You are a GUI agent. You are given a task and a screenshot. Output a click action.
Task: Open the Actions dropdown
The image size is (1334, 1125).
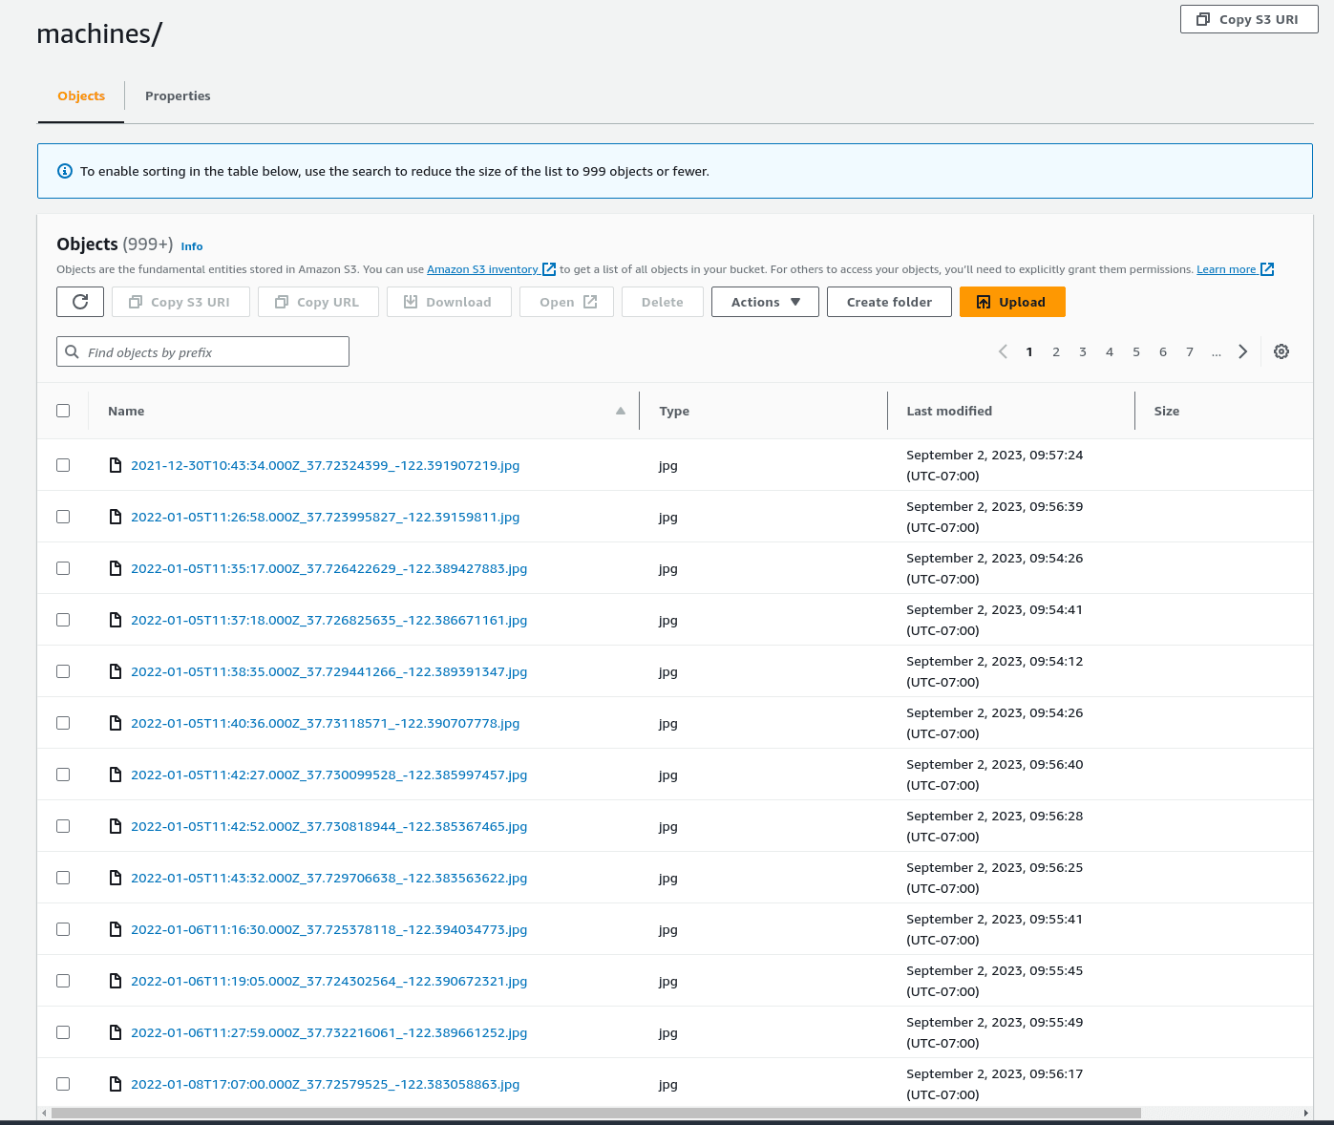(x=764, y=302)
